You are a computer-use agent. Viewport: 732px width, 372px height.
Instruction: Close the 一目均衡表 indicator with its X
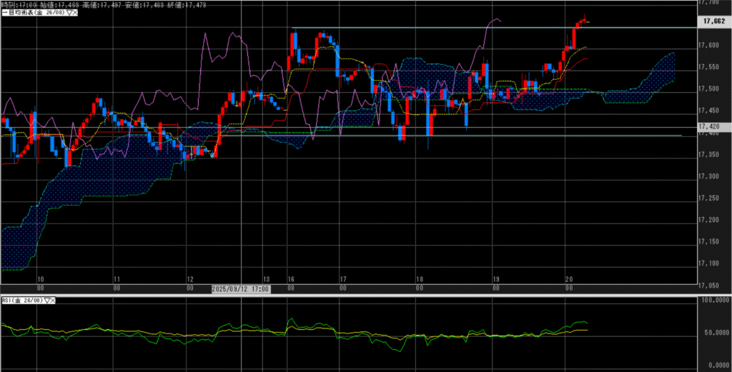(73, 14)
